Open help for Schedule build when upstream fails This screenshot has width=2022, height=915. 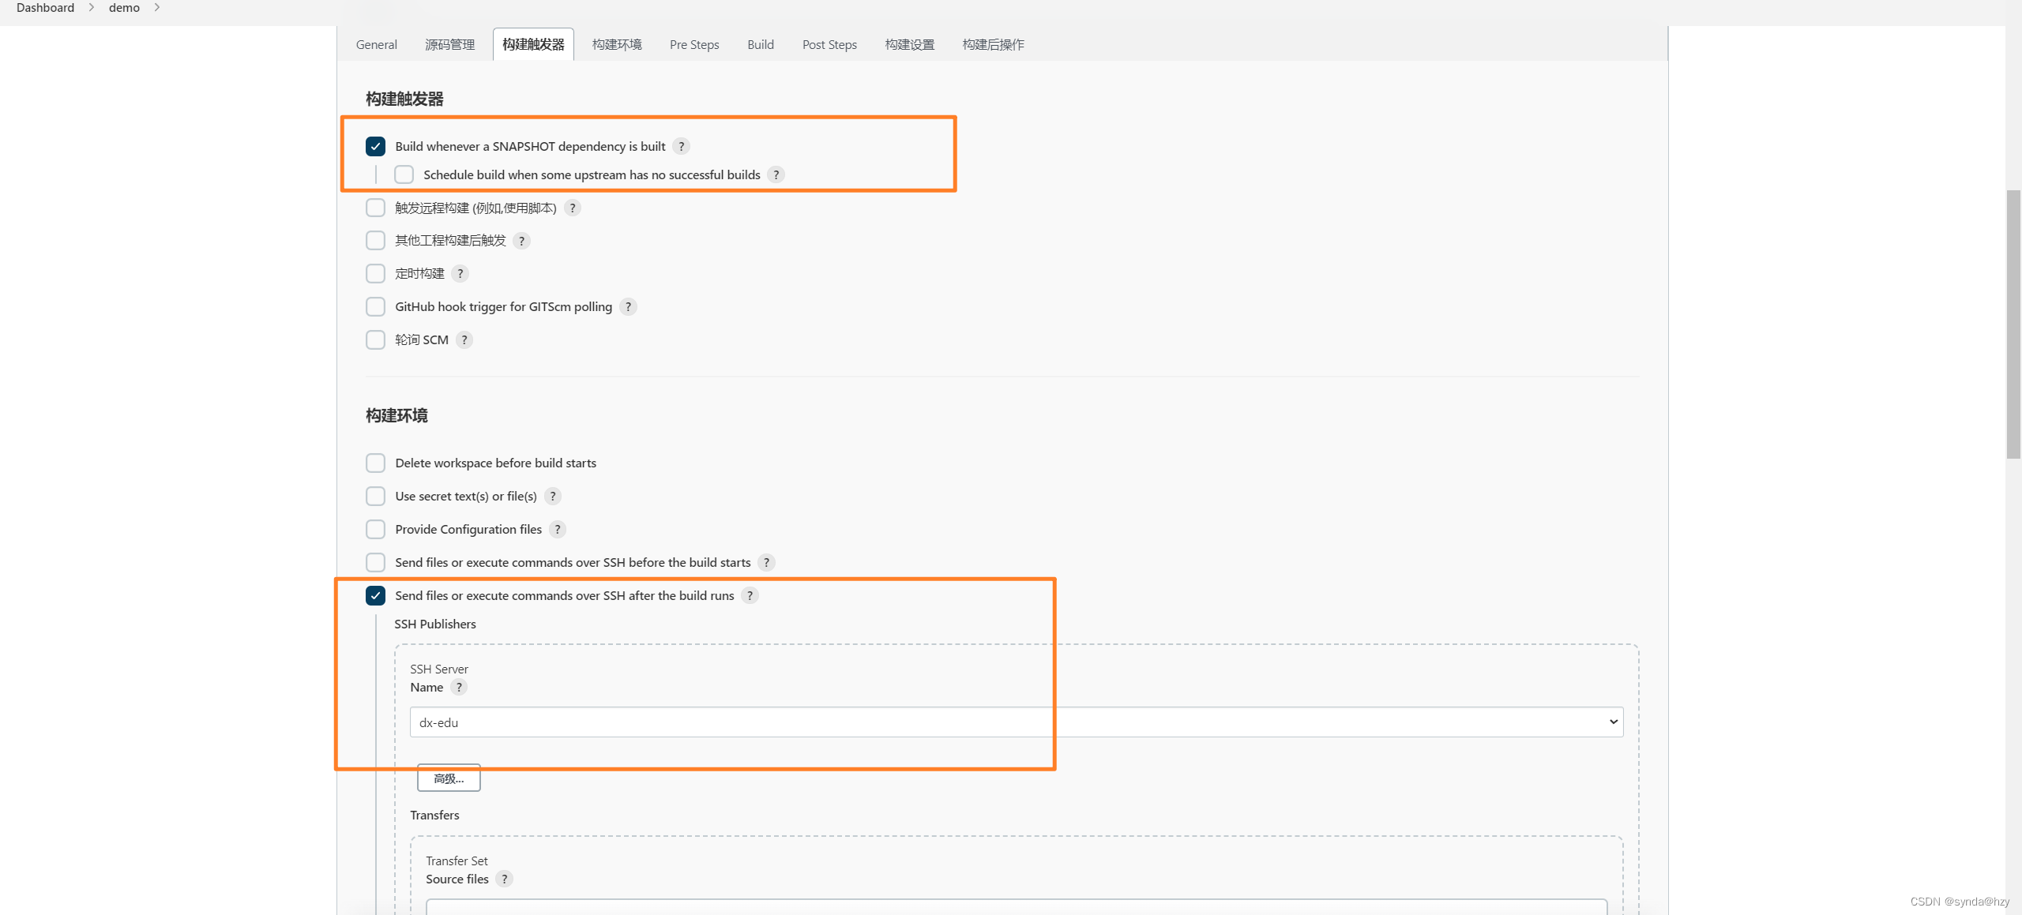tap(776, 174)
